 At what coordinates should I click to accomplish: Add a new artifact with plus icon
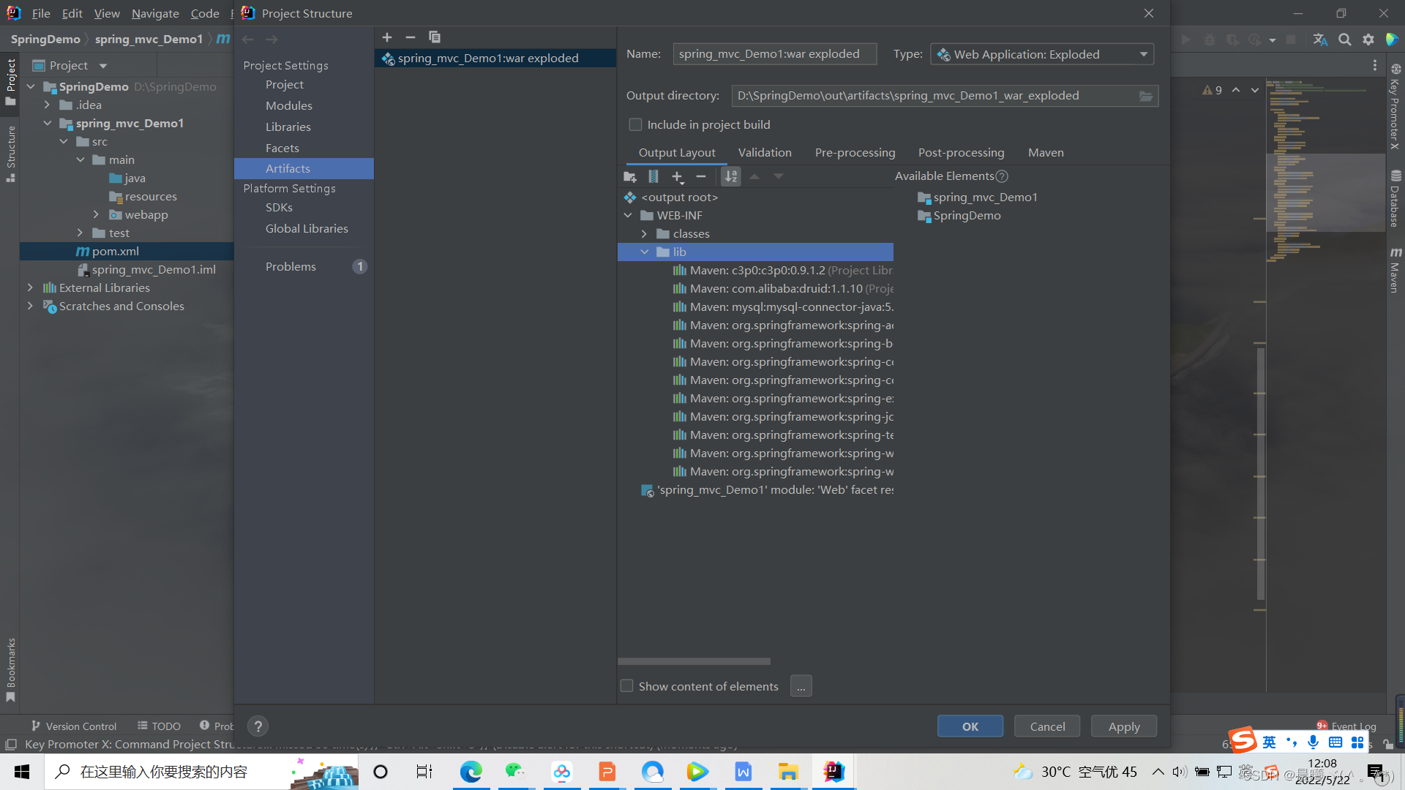[387, 37]
